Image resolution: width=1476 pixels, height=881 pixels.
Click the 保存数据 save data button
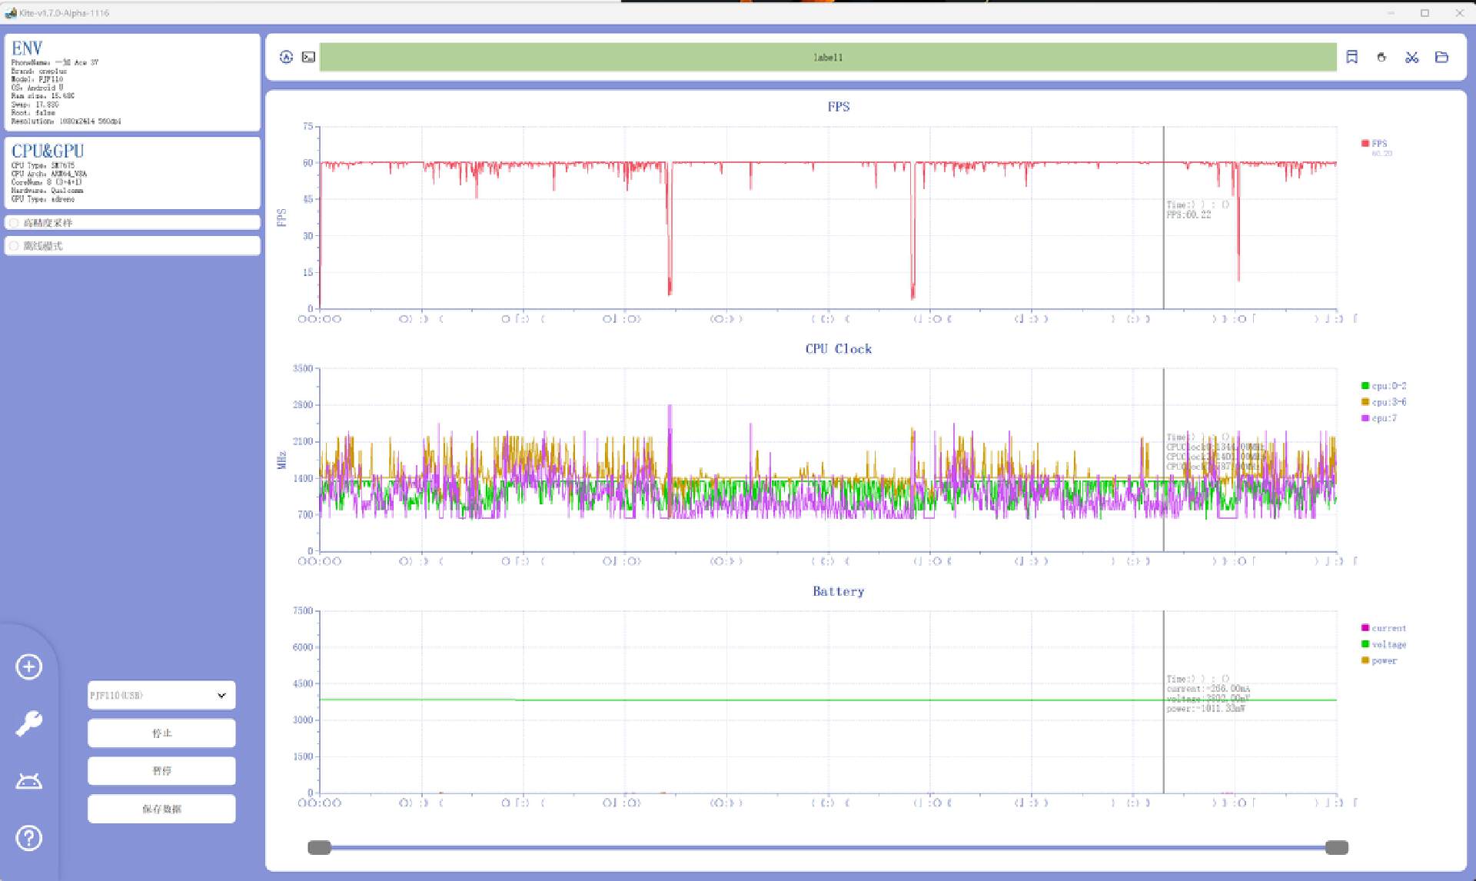click(161, 809)
